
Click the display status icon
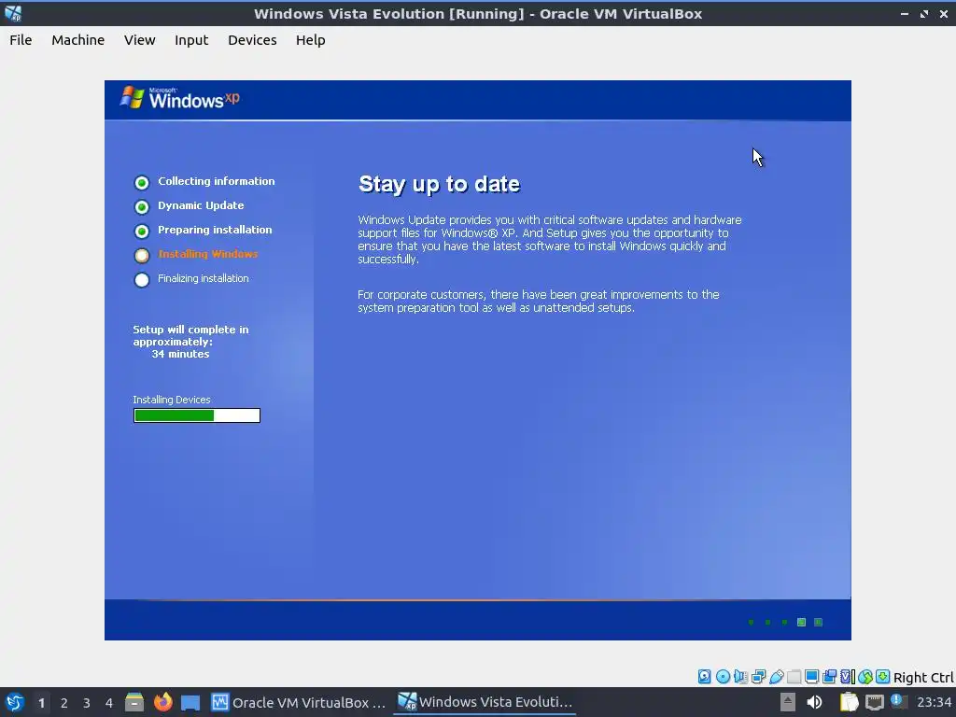coord(811,676)
